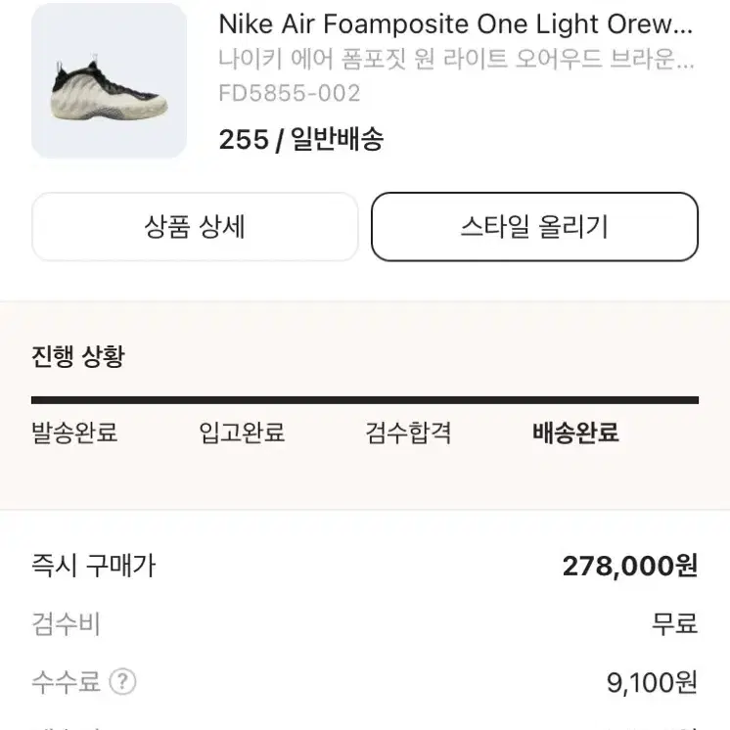Open the 상품 상세 button

point(195,227)
